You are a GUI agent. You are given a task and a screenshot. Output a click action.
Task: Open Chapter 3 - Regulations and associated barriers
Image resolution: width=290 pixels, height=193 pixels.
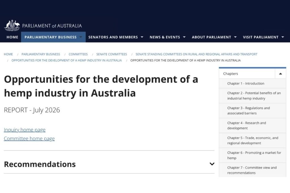[x=252, y=110]
